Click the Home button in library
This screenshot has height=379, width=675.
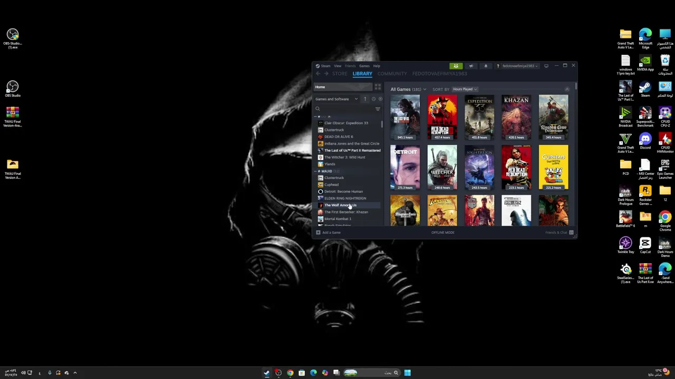(343, 87)
